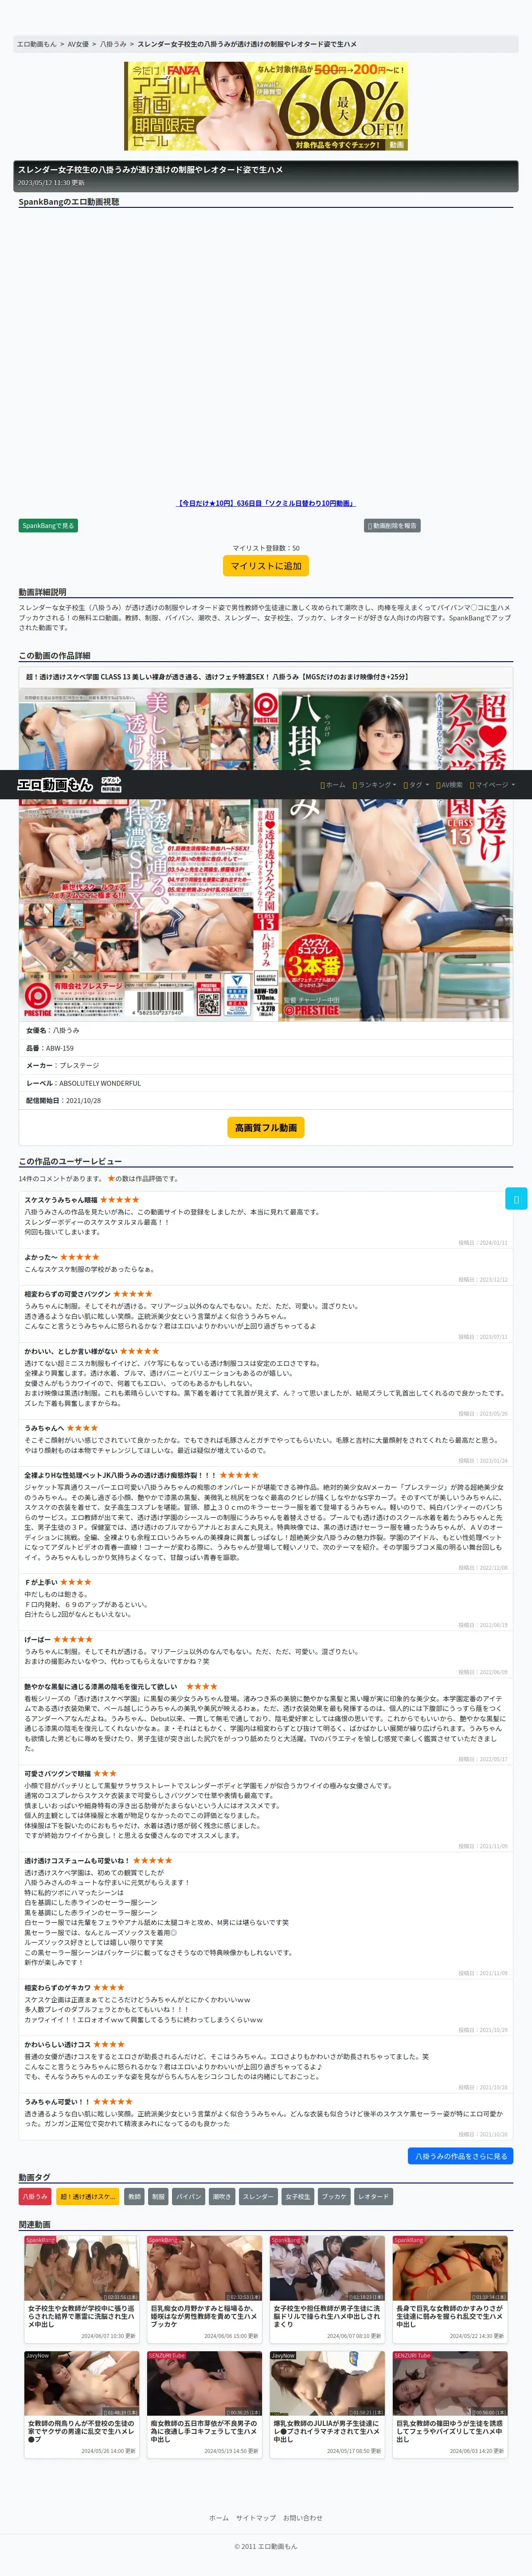Click the review title よかった〜
Screen dimensions: 532x2576
pyautogui.click(x=41, y=1257)
